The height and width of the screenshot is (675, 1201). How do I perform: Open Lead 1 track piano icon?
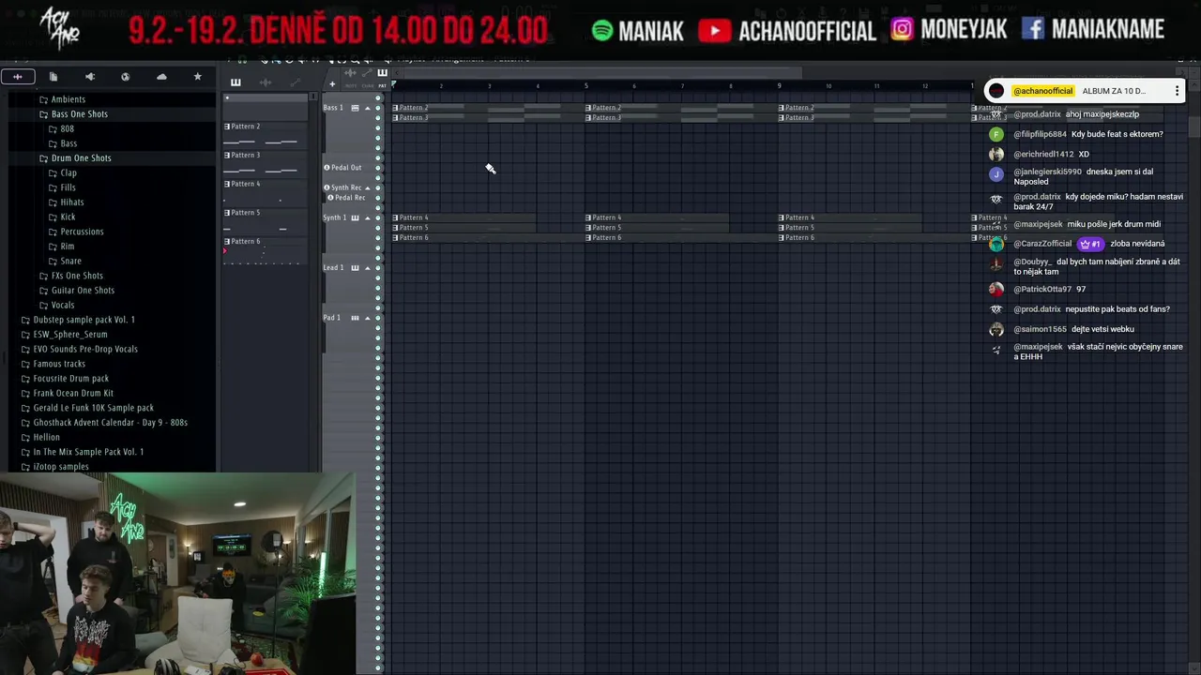pos(355,268)
